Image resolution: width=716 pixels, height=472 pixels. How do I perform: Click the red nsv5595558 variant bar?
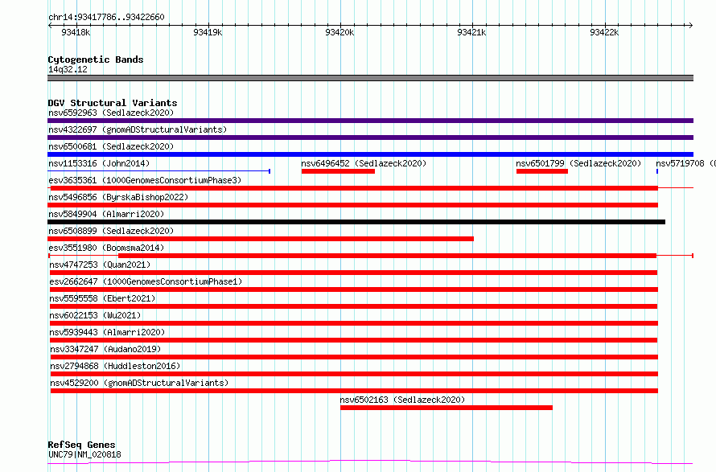pos(353,306)
